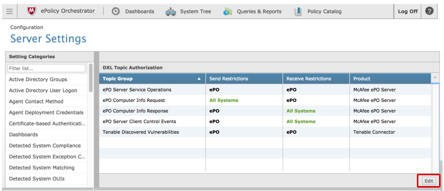
Task: Click the Policy Catalog notebook icon
Action: pyautogui.click(x=298, y=12)
